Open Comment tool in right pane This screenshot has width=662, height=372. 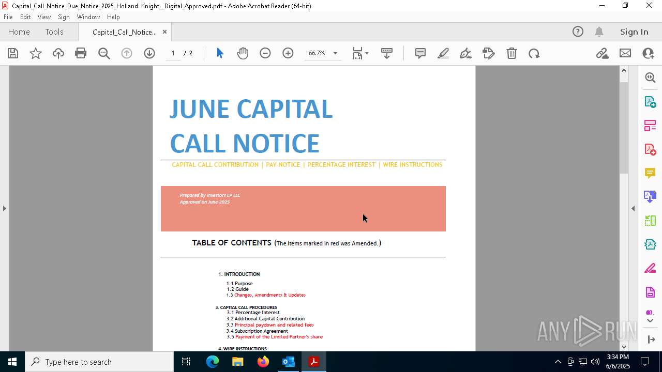[650, 173]
